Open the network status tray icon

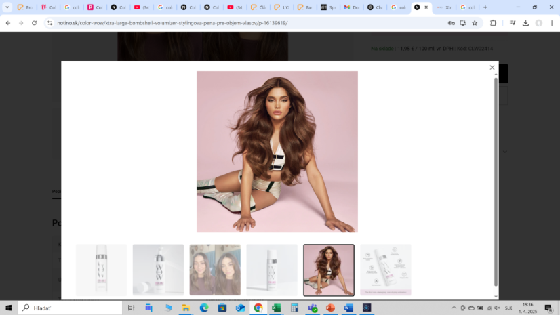[489, 308]
